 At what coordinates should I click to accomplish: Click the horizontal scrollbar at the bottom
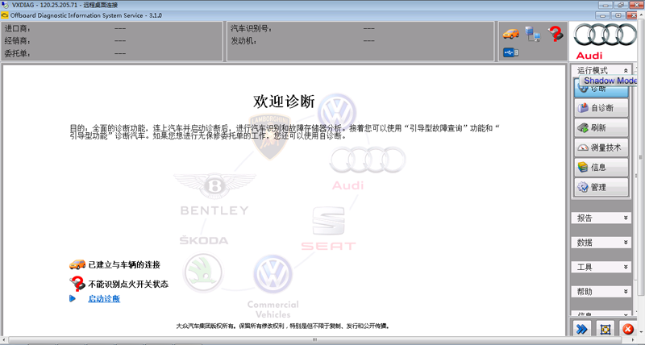(x=314, y=340)
